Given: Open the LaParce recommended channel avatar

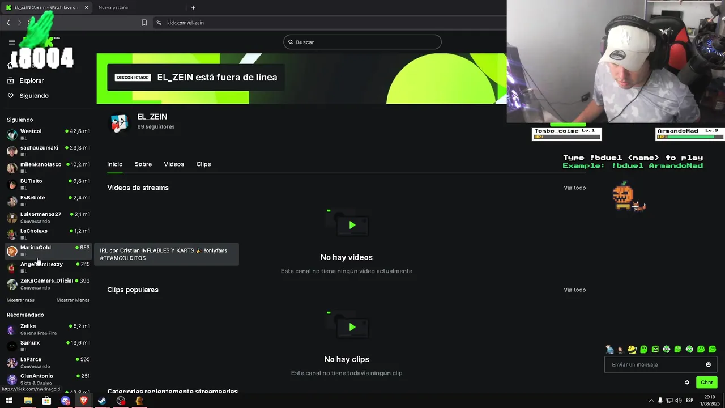Looking at the screenshot, I should pyautogui.click(x=12, y=363).
